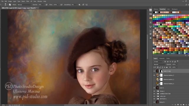Open layer Fill 100% dropdown arrow
The image size is (189, 106).
pos(177,67)
